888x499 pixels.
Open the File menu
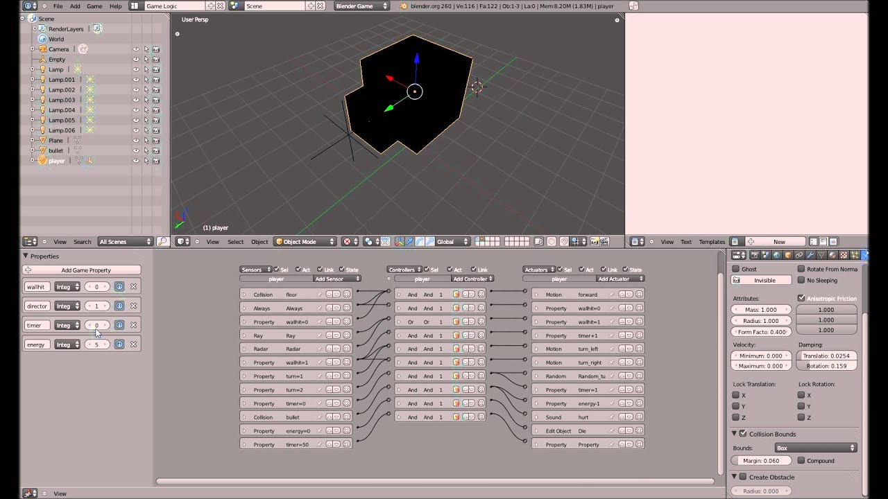(x=58, y=6)
